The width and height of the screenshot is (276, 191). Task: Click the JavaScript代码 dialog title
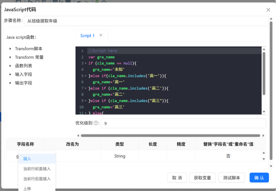pyautogui.click(x=20, y=10)
